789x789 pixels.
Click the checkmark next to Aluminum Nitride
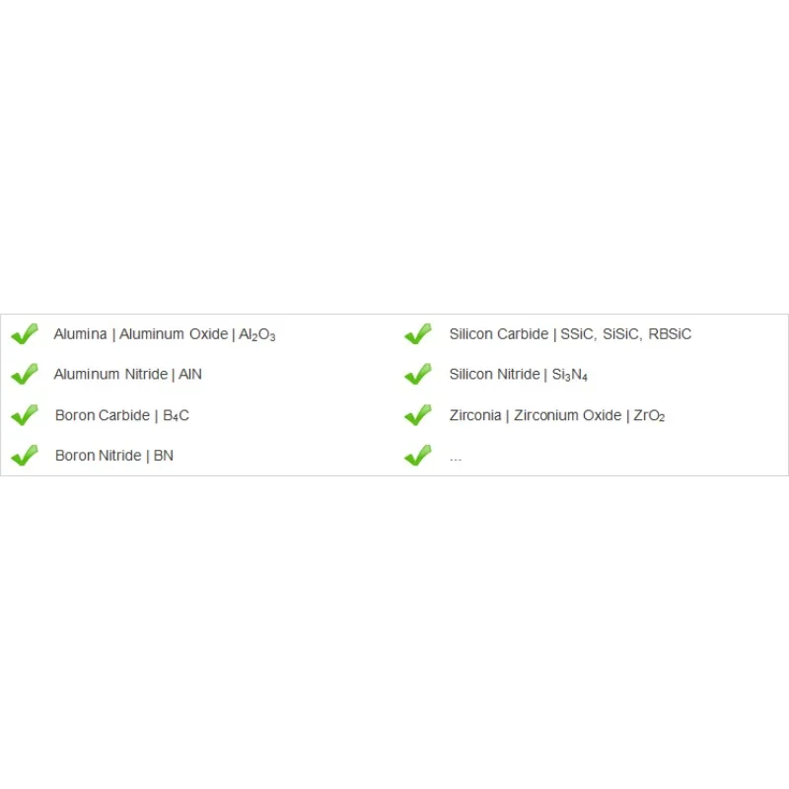[x=25, y=374]
